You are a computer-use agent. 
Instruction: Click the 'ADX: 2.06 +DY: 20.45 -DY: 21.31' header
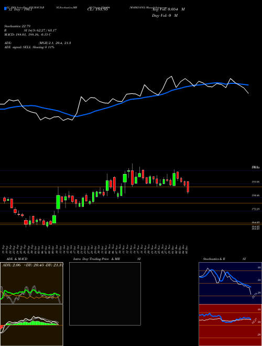[32, 265]
